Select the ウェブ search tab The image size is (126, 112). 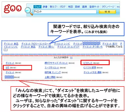37,7
